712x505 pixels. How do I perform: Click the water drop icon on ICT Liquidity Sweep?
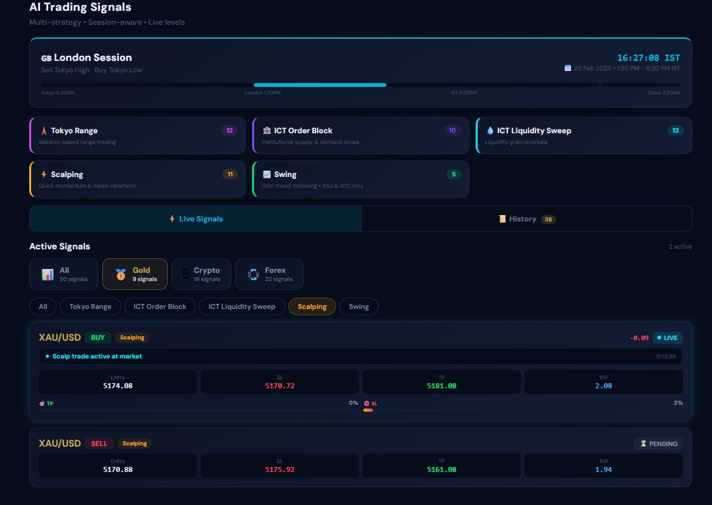click(490, 131)
